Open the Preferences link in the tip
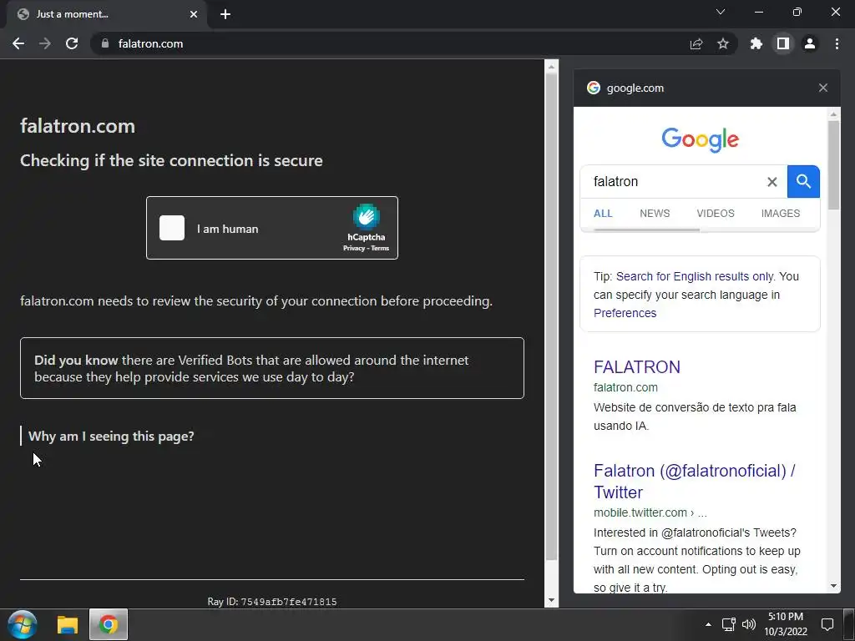Image resolution: width=855 pixels, height=641 pixels. click(625, 313)
